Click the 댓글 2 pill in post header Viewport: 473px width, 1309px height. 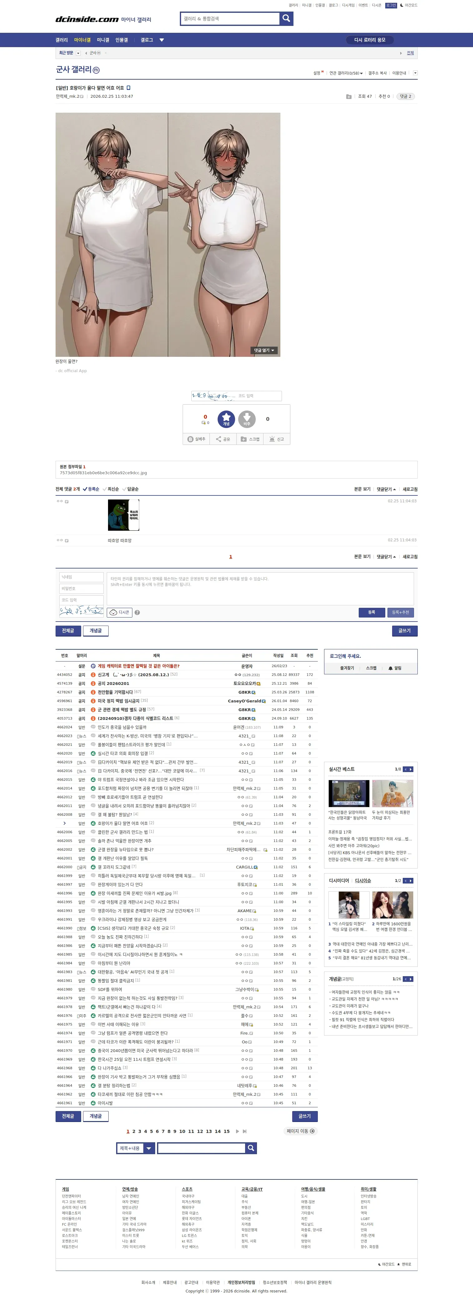click(406, 96)
